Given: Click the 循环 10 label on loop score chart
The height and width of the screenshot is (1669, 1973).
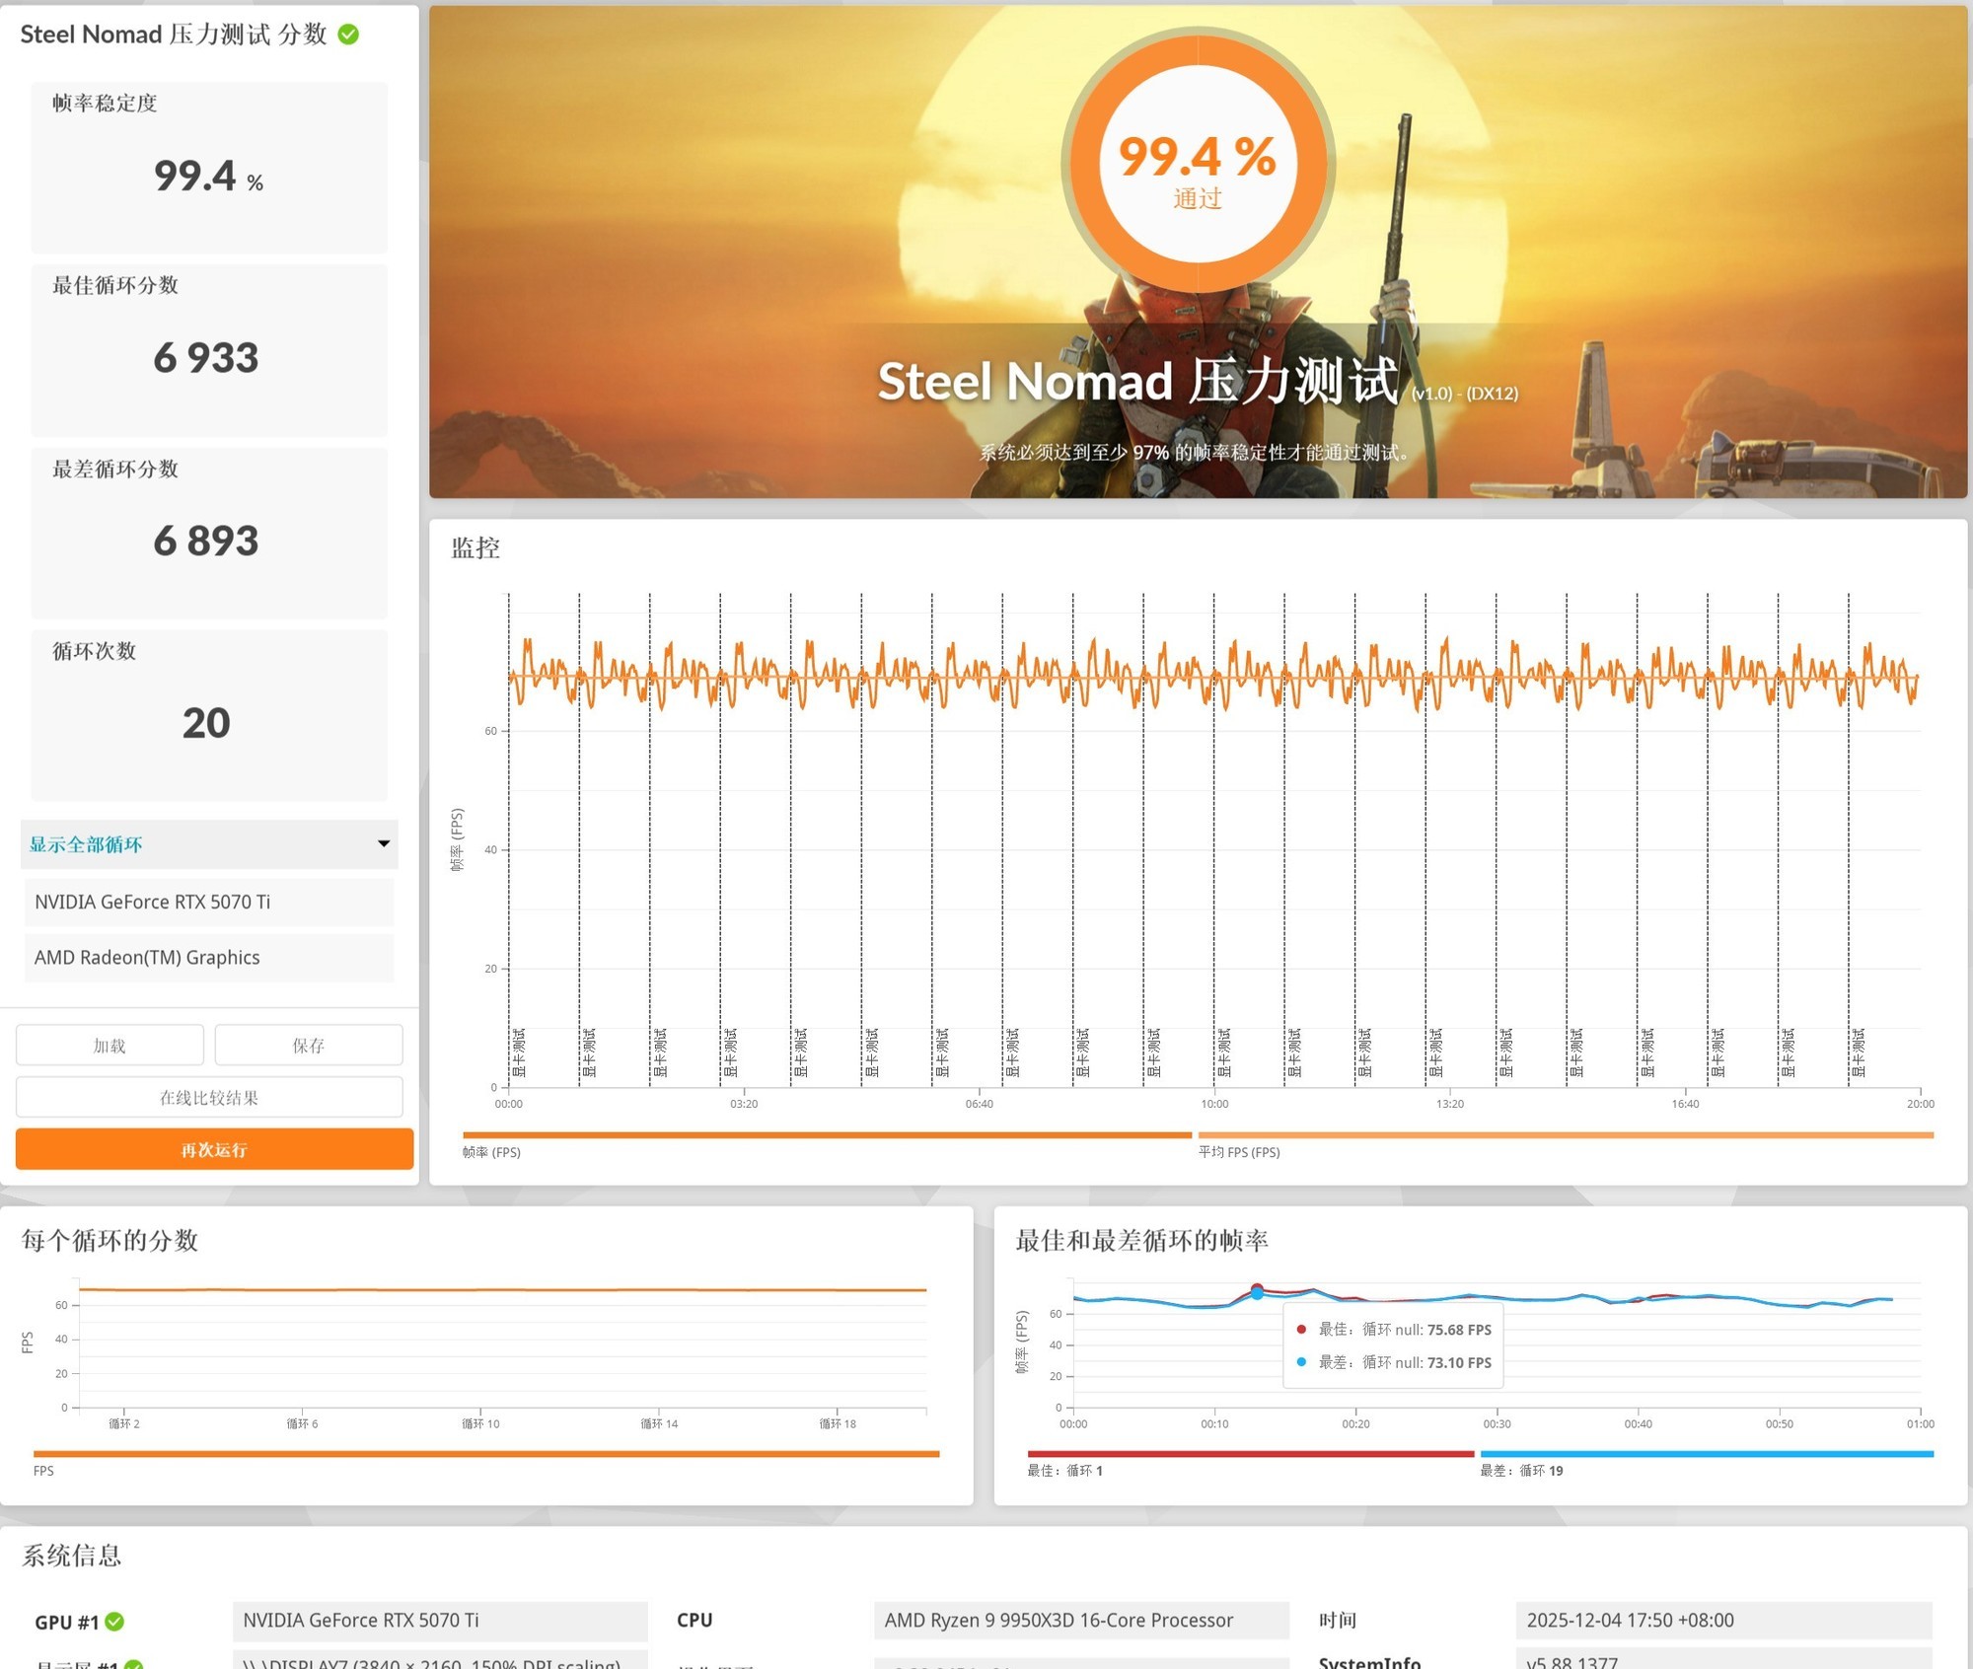Looking at the screenshot, I should [480, 1423].
